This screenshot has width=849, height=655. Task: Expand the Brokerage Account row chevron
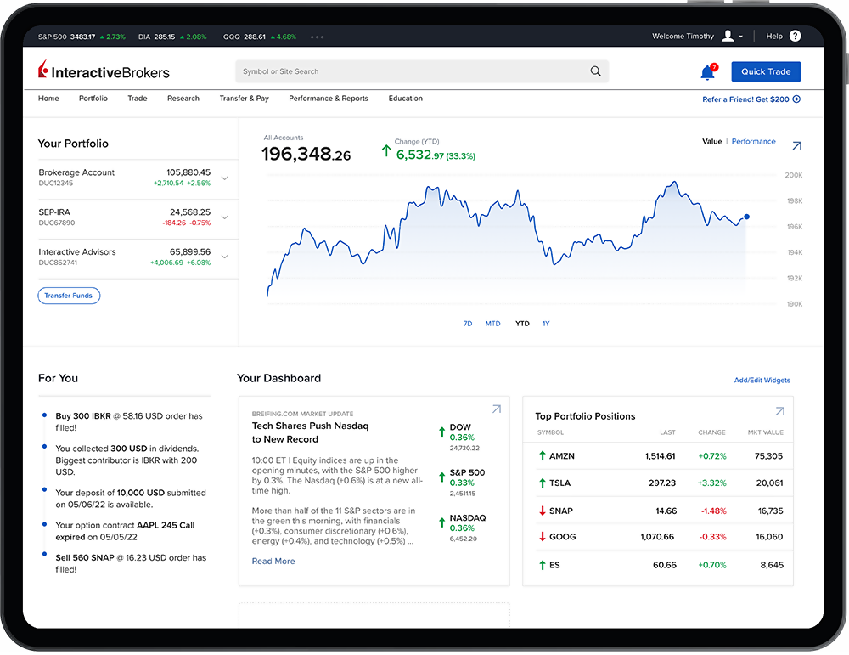[225, 178]
